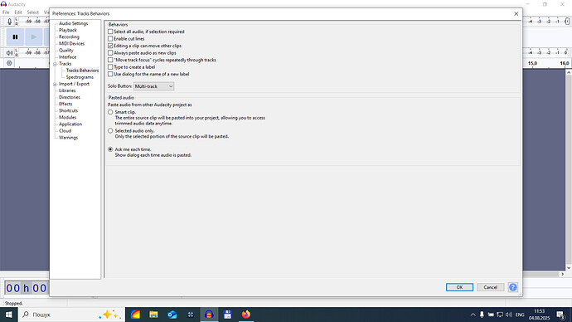572x322 pixels.
Task: Close the Preferences dialog with X
Action: pyautogui.click(x=516, y=13)
